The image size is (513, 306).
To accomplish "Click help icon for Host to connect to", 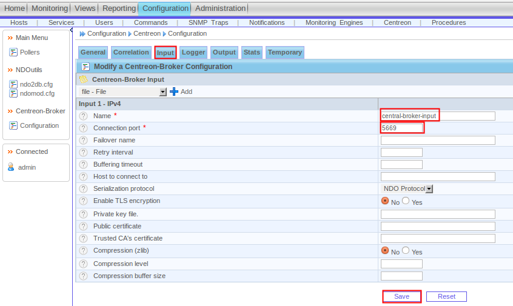I will [x=84, y=176].
